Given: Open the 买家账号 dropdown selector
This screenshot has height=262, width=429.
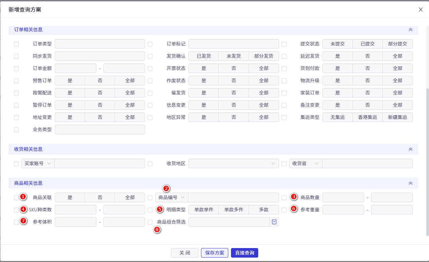Looking at the screenshot, I should pos(38,163).
